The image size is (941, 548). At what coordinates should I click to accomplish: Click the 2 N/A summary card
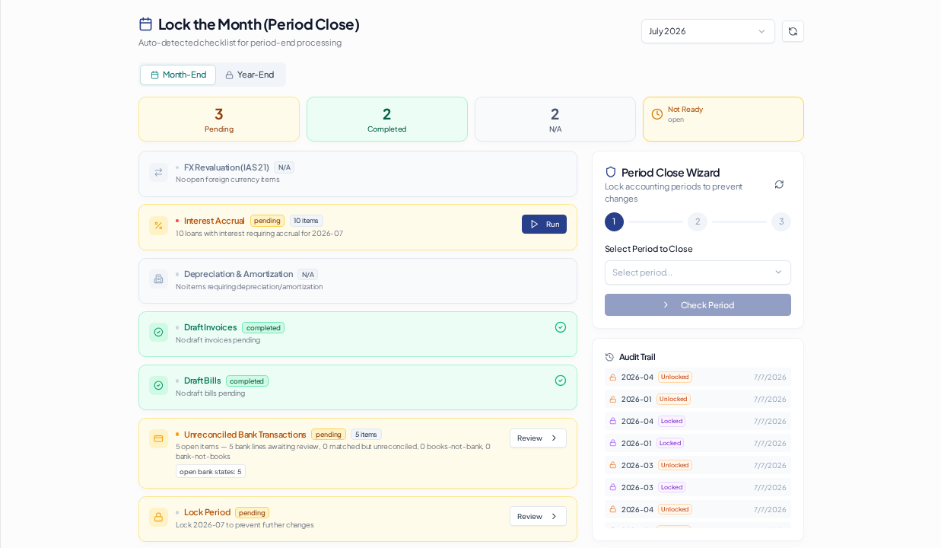tap(555, 119)
